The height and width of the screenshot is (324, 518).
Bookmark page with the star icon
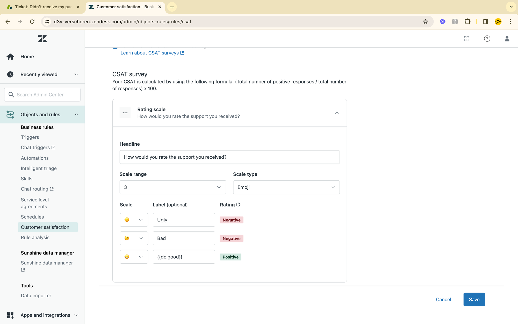(425, 22)
